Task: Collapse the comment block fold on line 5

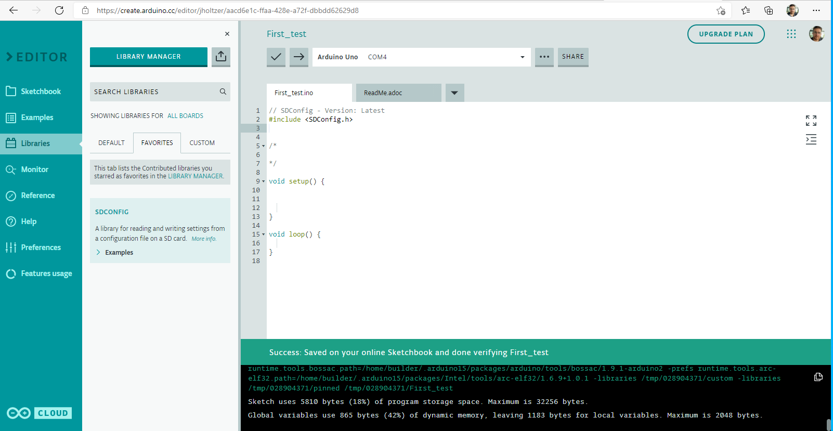Action: click(x=264, y=146)
